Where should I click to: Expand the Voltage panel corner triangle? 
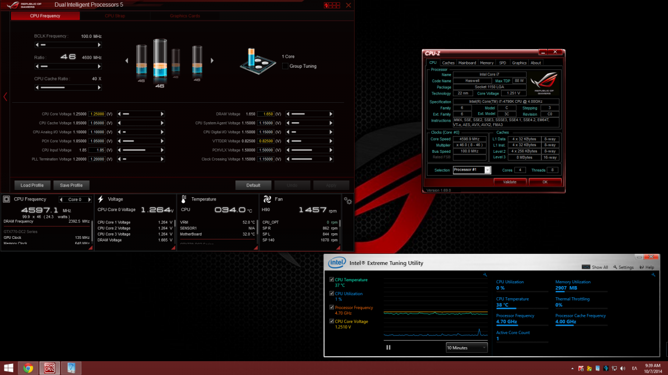(x=172, y=247)
